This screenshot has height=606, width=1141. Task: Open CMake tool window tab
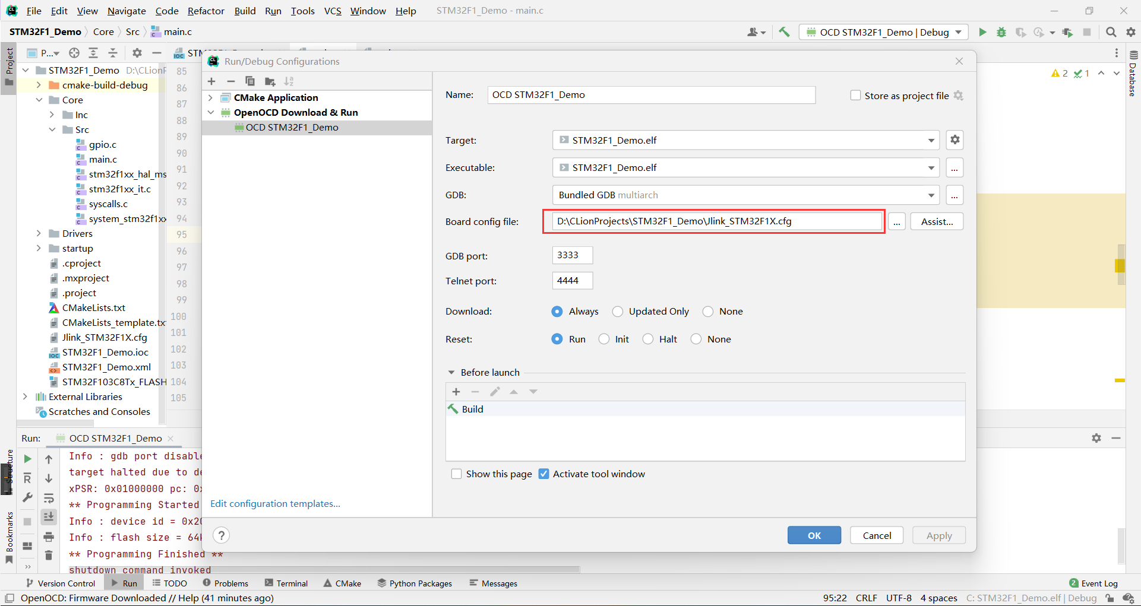click(342, 583)
